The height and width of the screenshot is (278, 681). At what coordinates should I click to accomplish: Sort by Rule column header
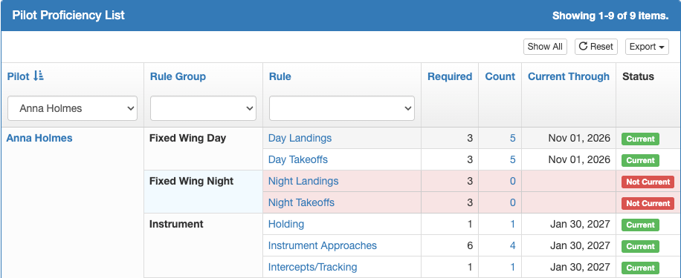pyautogui.click(x=280, y=76)
